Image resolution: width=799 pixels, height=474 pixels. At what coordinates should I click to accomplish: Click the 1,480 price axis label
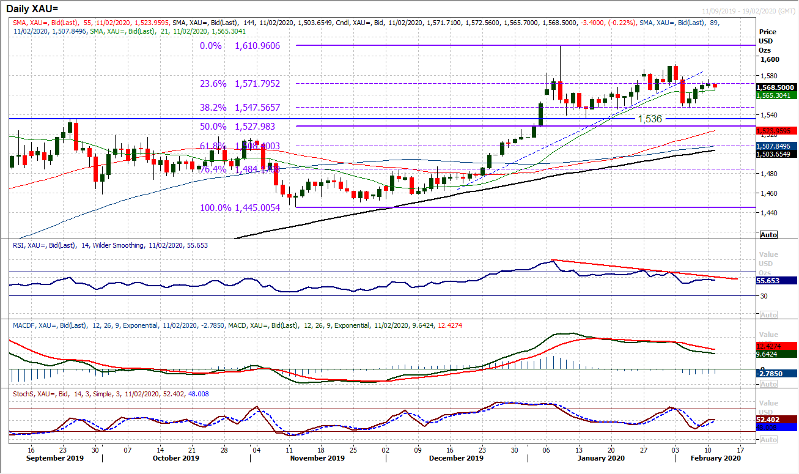point(769,174)
